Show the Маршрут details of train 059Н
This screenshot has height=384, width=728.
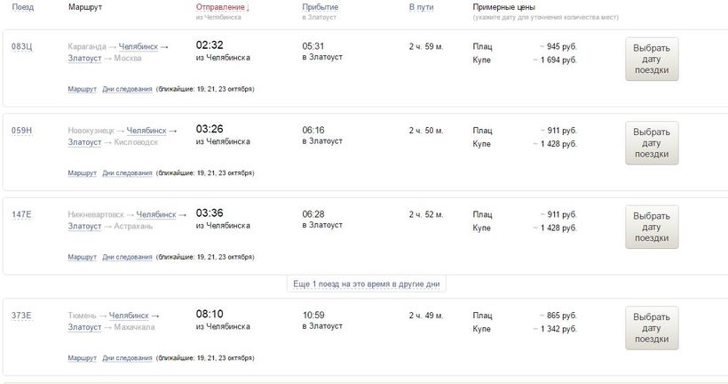pos(82,172)
